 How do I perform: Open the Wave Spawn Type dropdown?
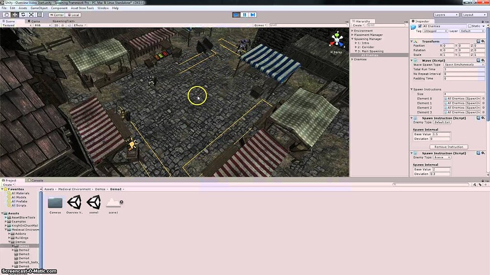coord(464,65)
